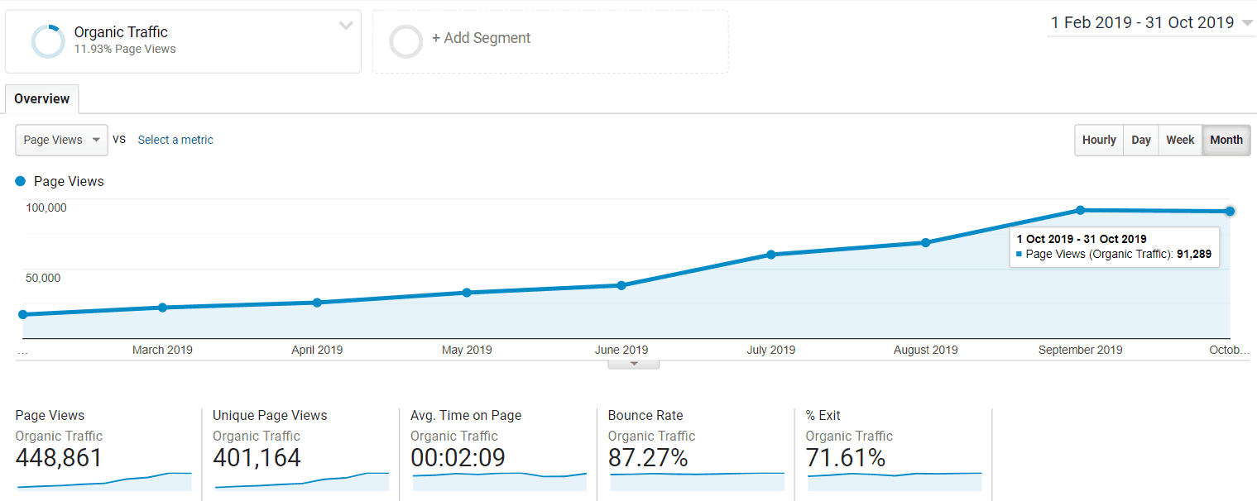Click the September 2019 data point
Viewport: 1257px width, 501px height.
(x=1081, y=210)
